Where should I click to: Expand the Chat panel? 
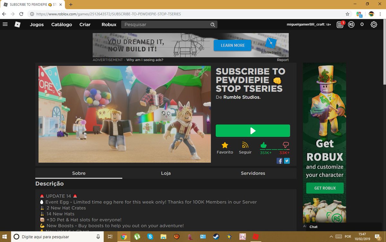tap(313, 227)
